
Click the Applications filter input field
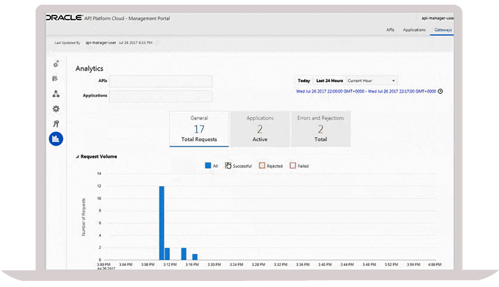[x=161, y=96]
